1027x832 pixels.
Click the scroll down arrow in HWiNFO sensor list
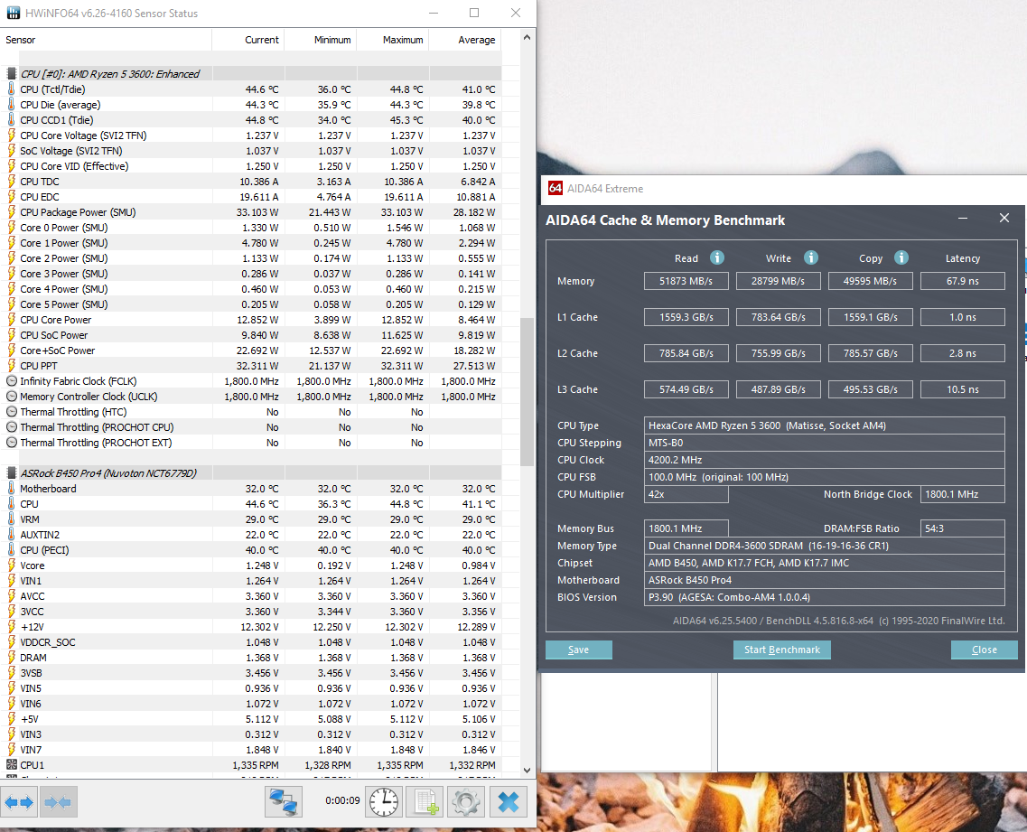pyautogui.click(x=528, y=771)
